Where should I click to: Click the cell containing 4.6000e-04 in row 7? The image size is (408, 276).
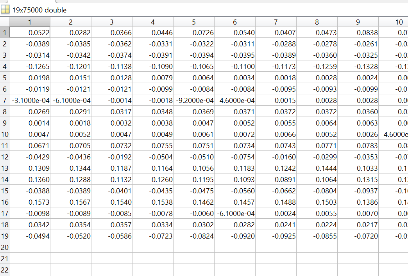coord(234,100)
